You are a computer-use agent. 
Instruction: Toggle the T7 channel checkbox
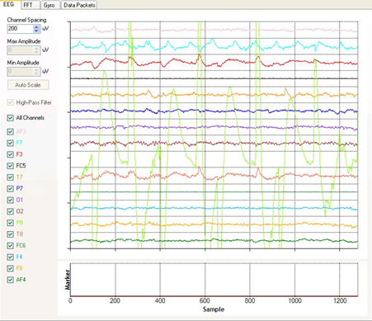[10, 177]
